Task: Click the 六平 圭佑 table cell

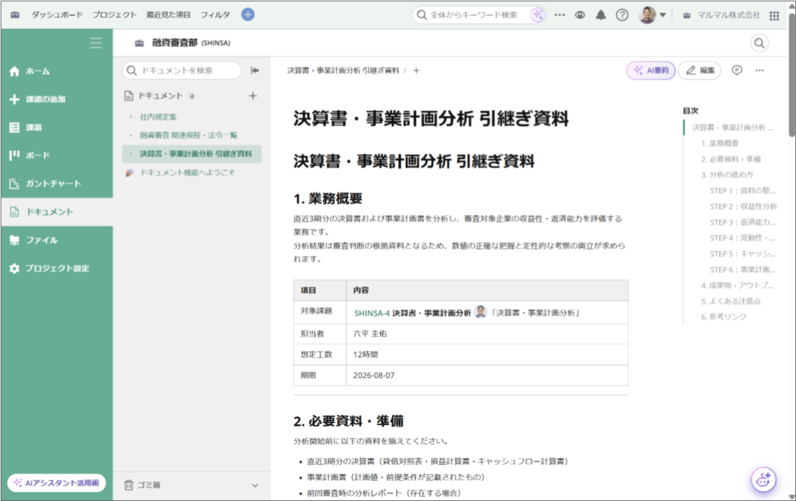Action: point(487,334)
